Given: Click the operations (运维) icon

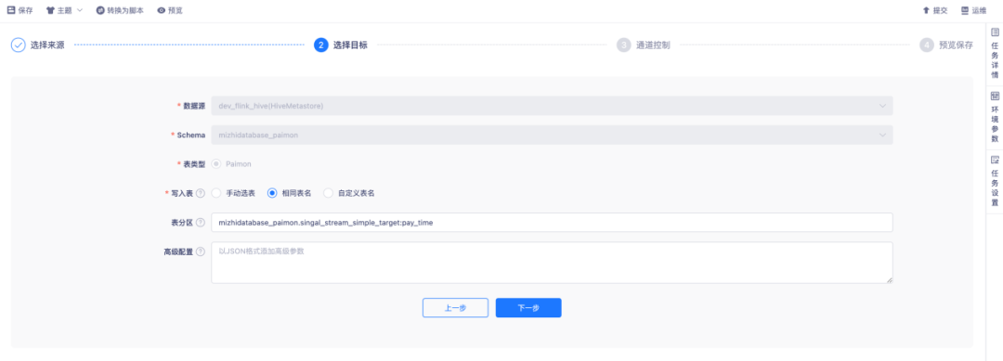Looking at the screenshot, I should pyautogui.click(x=965, y=10).
